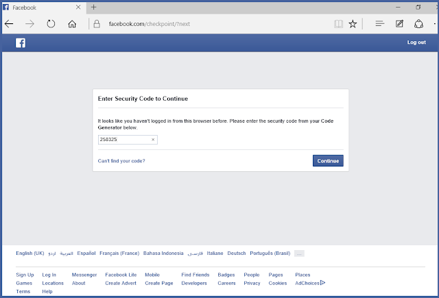Switch language to Português (Brasil)

[270, 253]
